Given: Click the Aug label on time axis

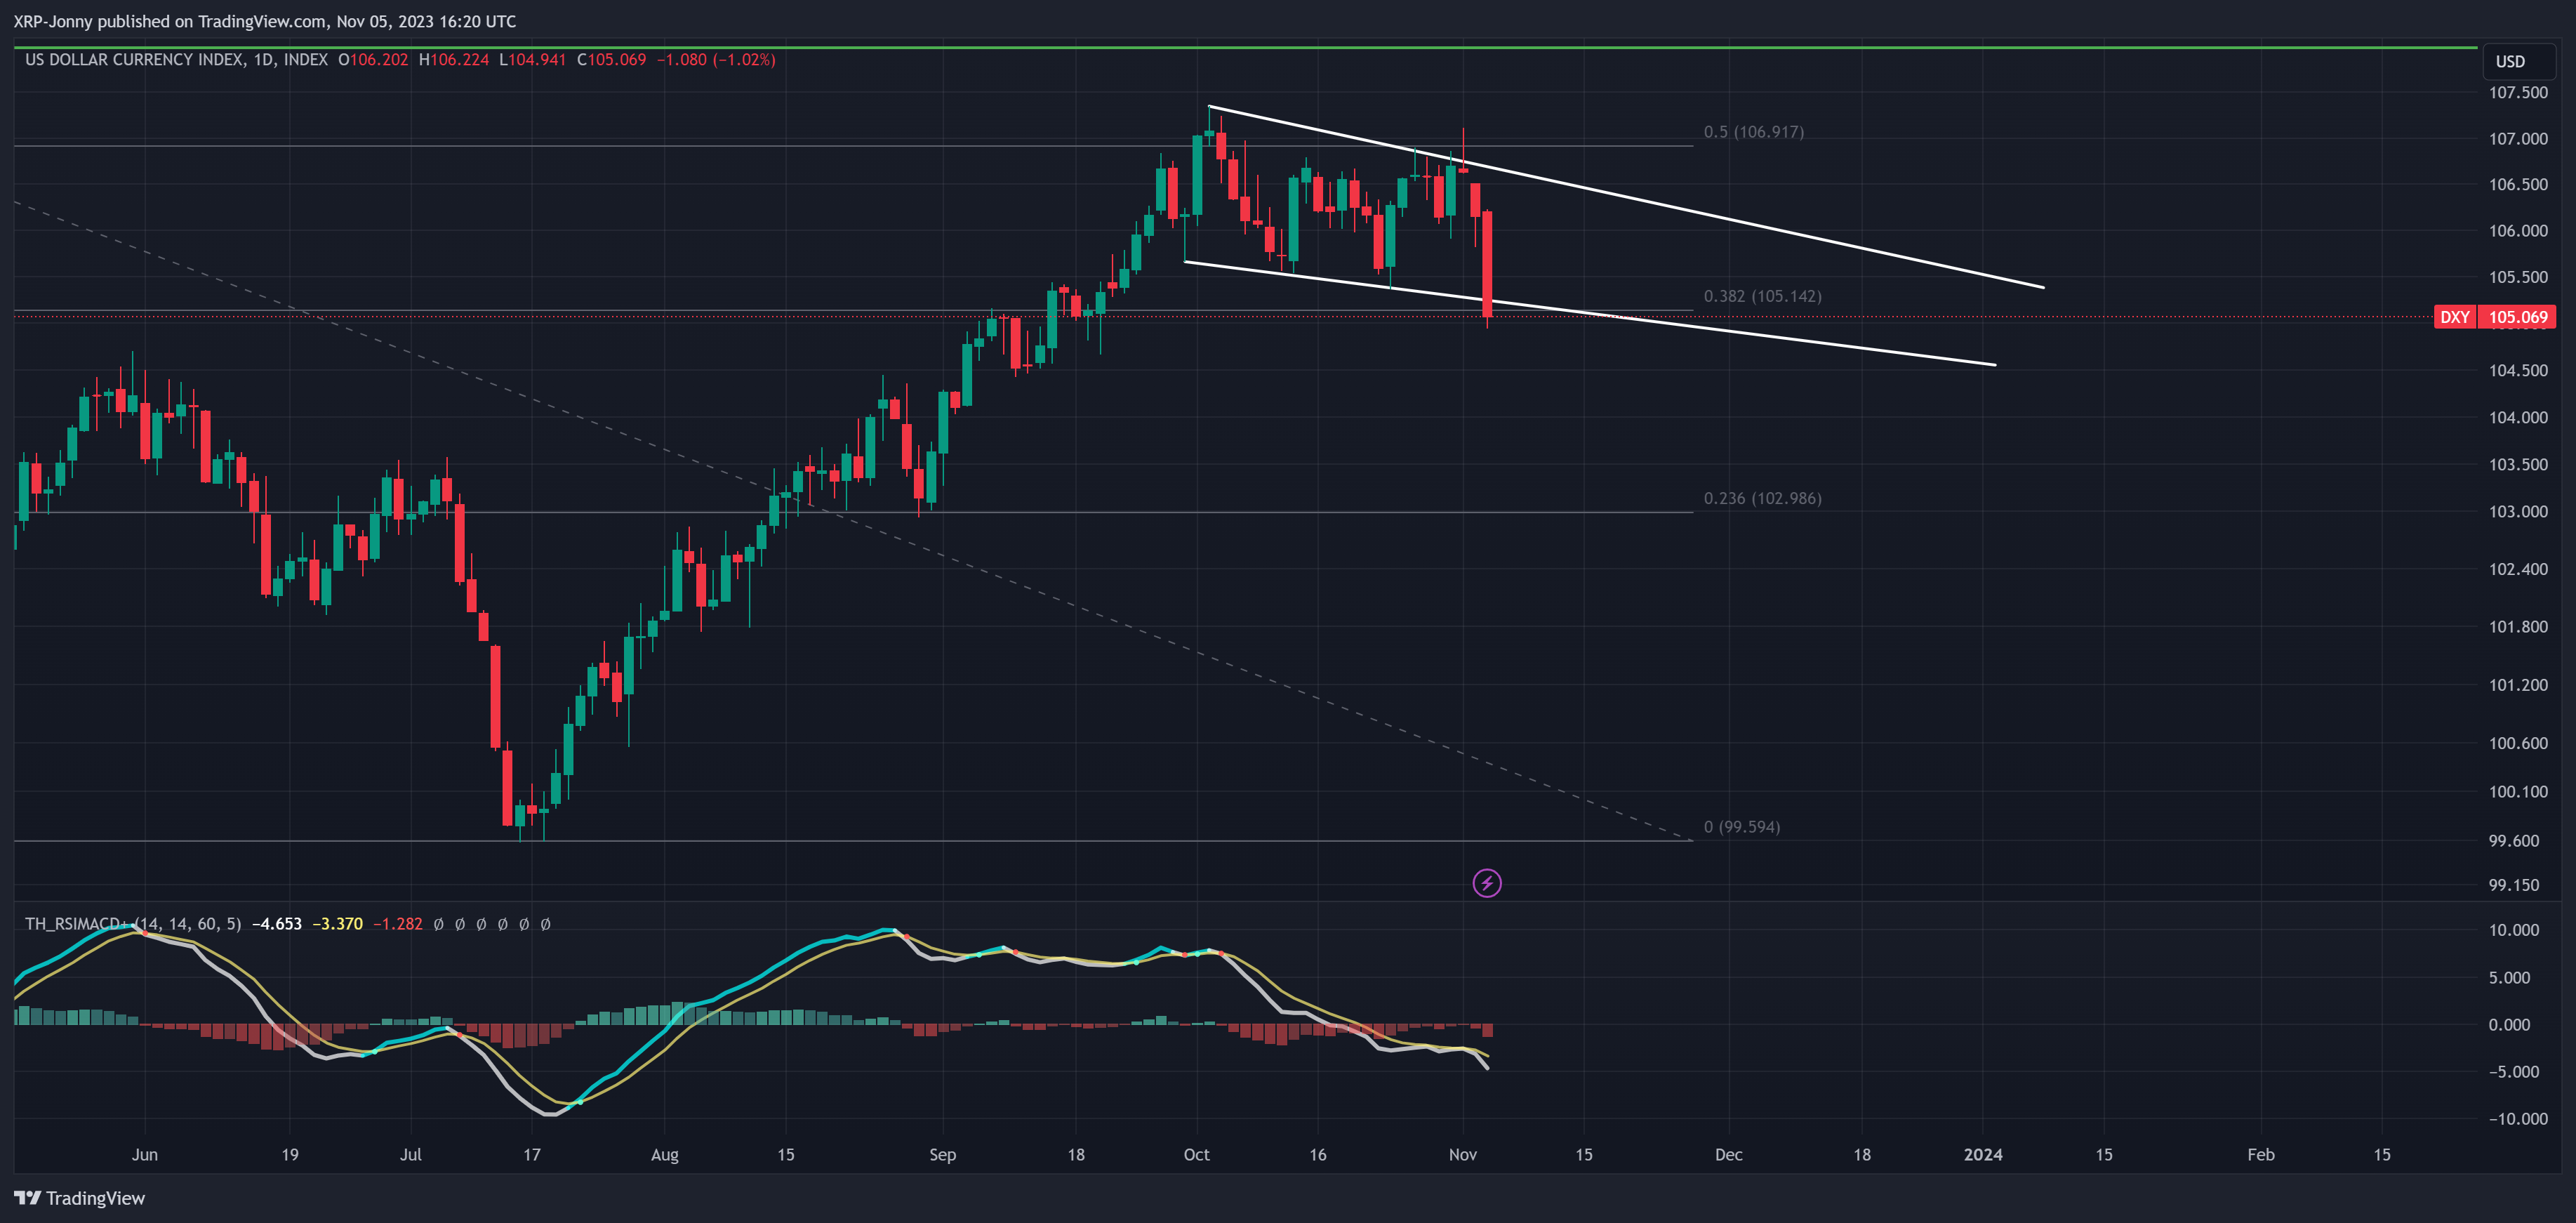Looking at the screenshot, I should [664, 1154].
